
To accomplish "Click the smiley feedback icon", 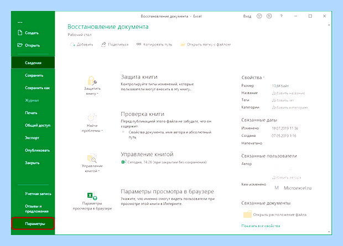I will point(259,16).
